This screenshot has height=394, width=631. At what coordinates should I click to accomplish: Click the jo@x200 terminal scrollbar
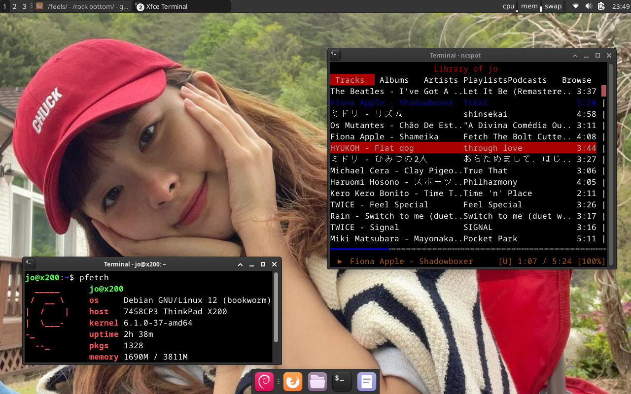[276, 307]
